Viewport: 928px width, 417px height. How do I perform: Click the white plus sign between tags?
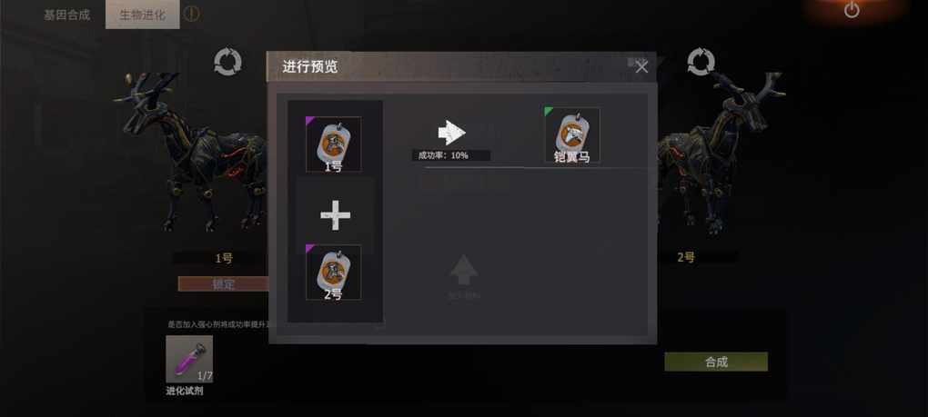[336, 215]
